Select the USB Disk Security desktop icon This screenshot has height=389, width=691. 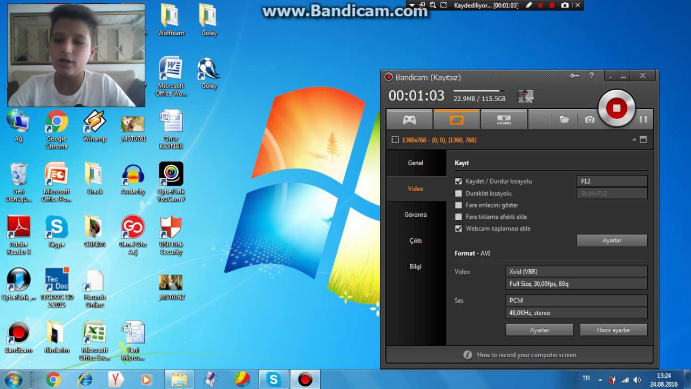[x=171, y=236]
